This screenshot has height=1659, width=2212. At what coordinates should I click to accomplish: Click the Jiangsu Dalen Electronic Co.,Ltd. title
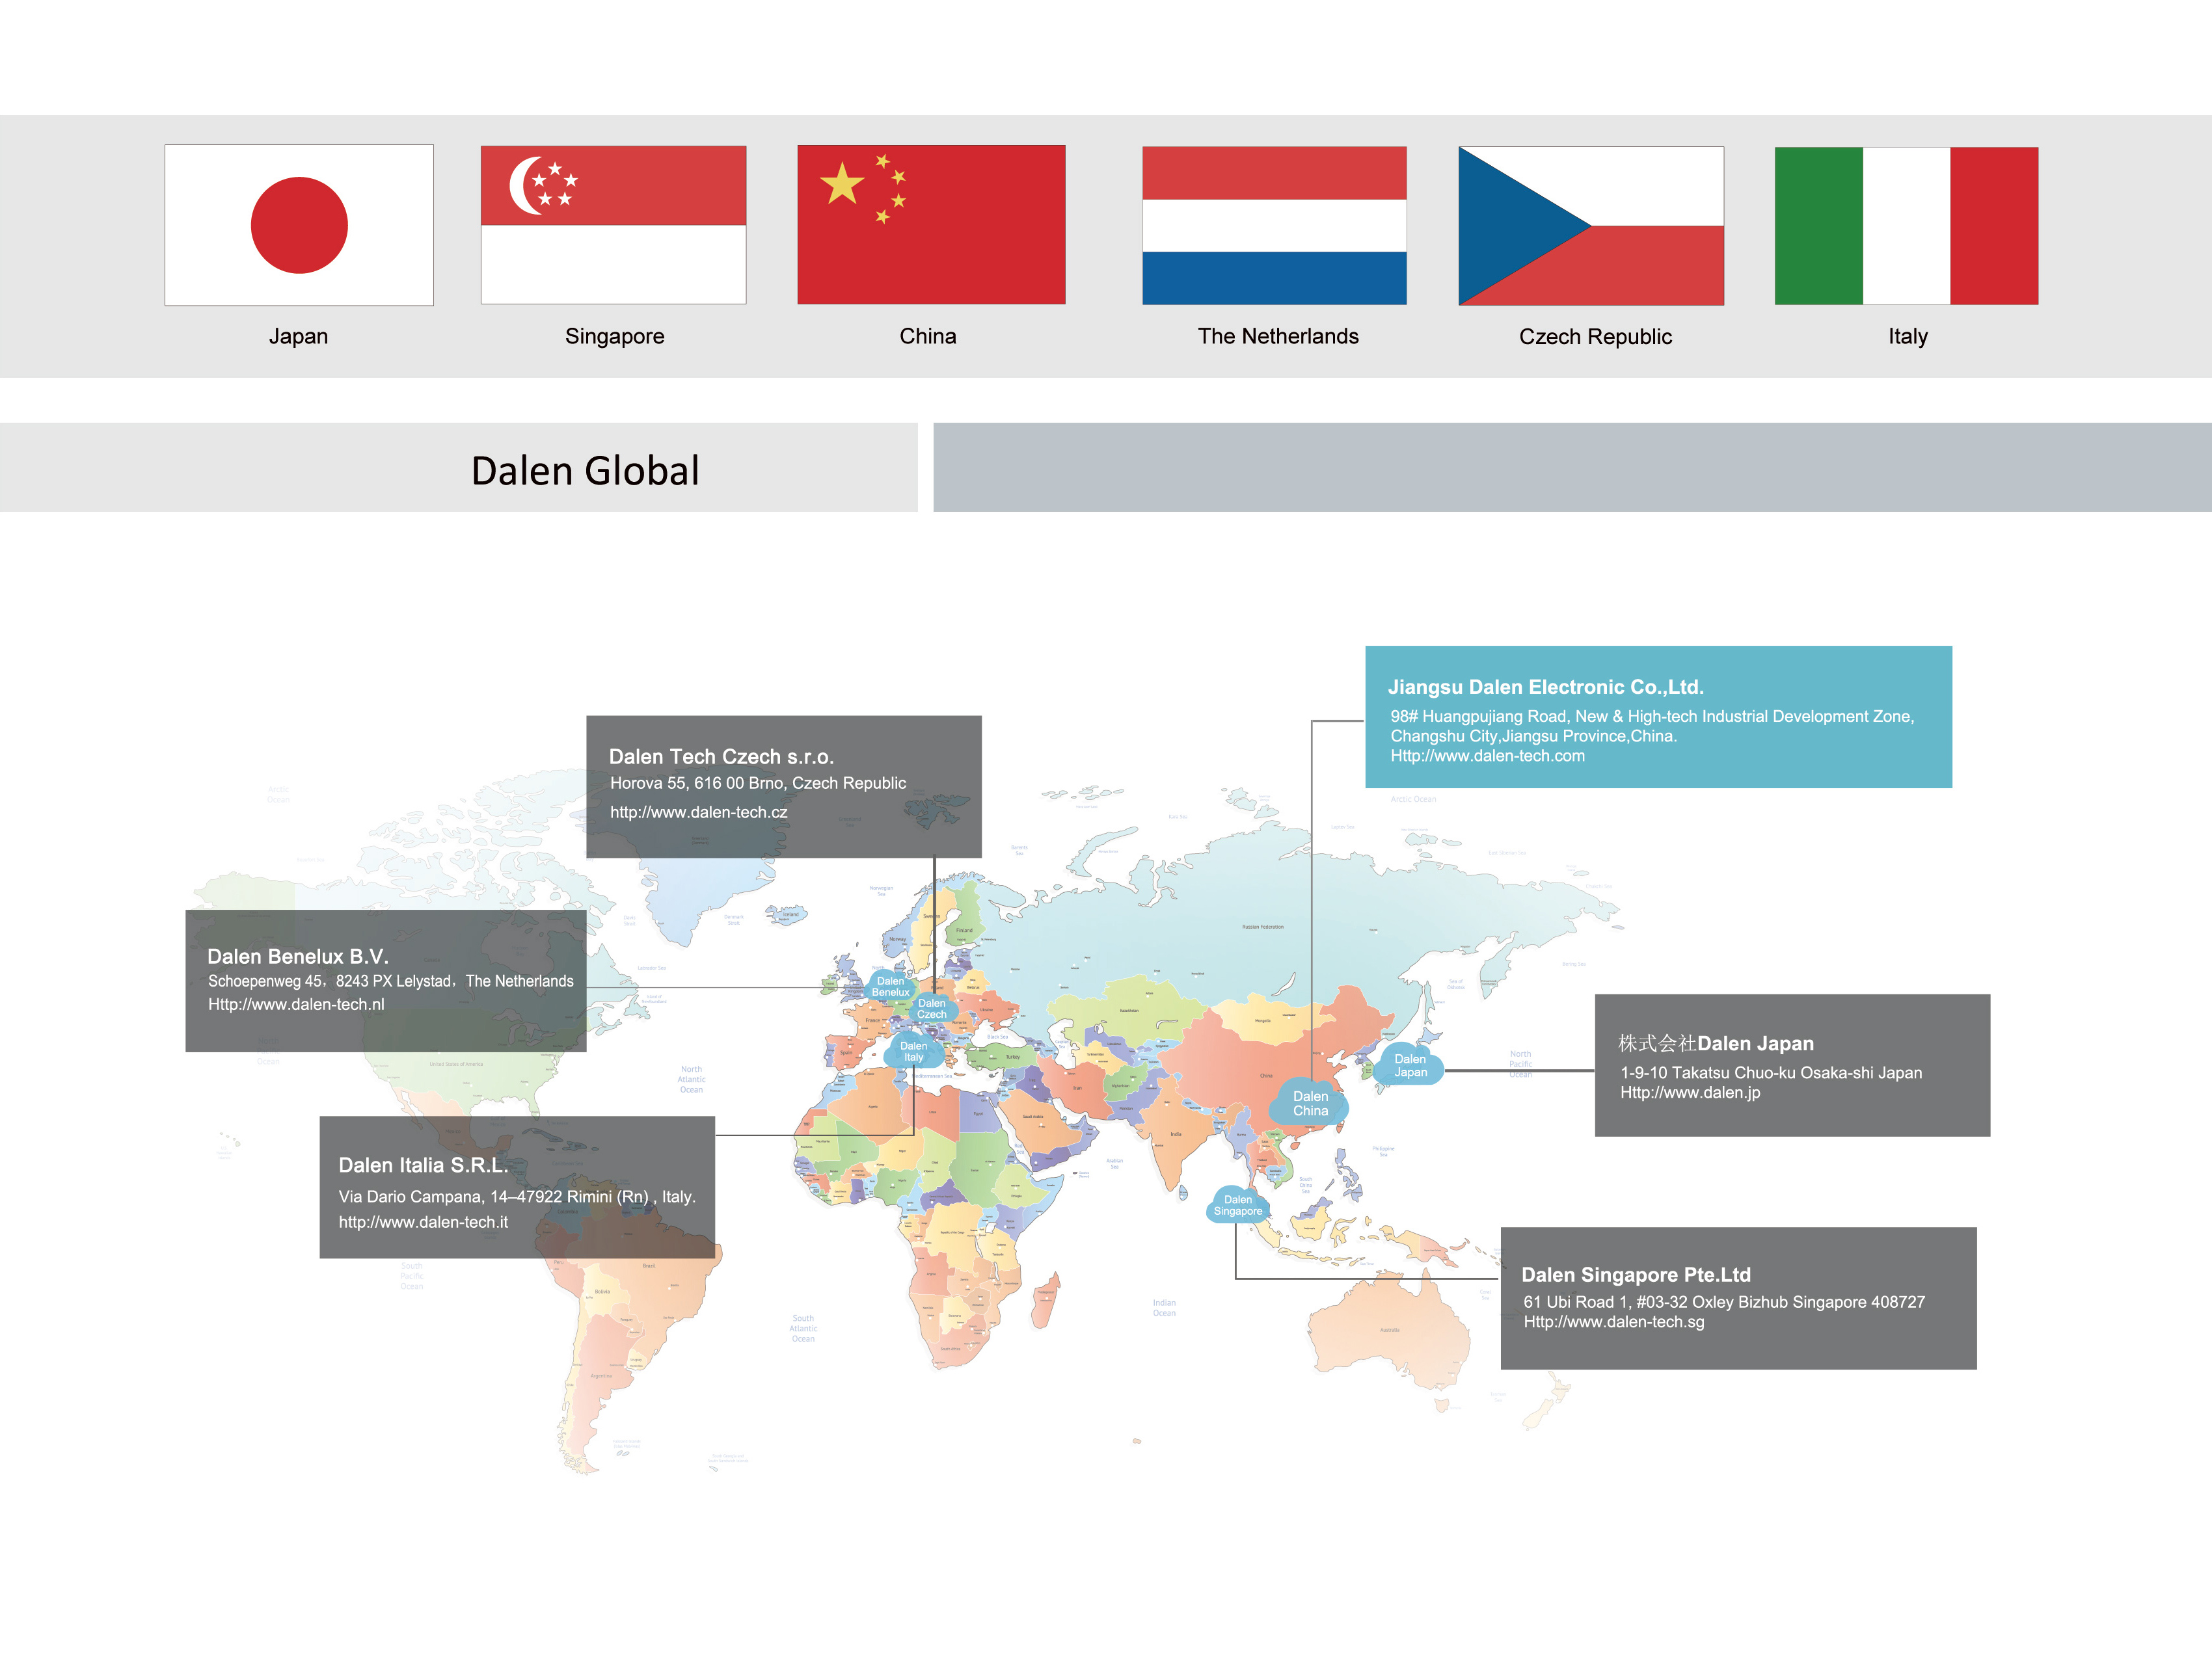point(1546,687)
